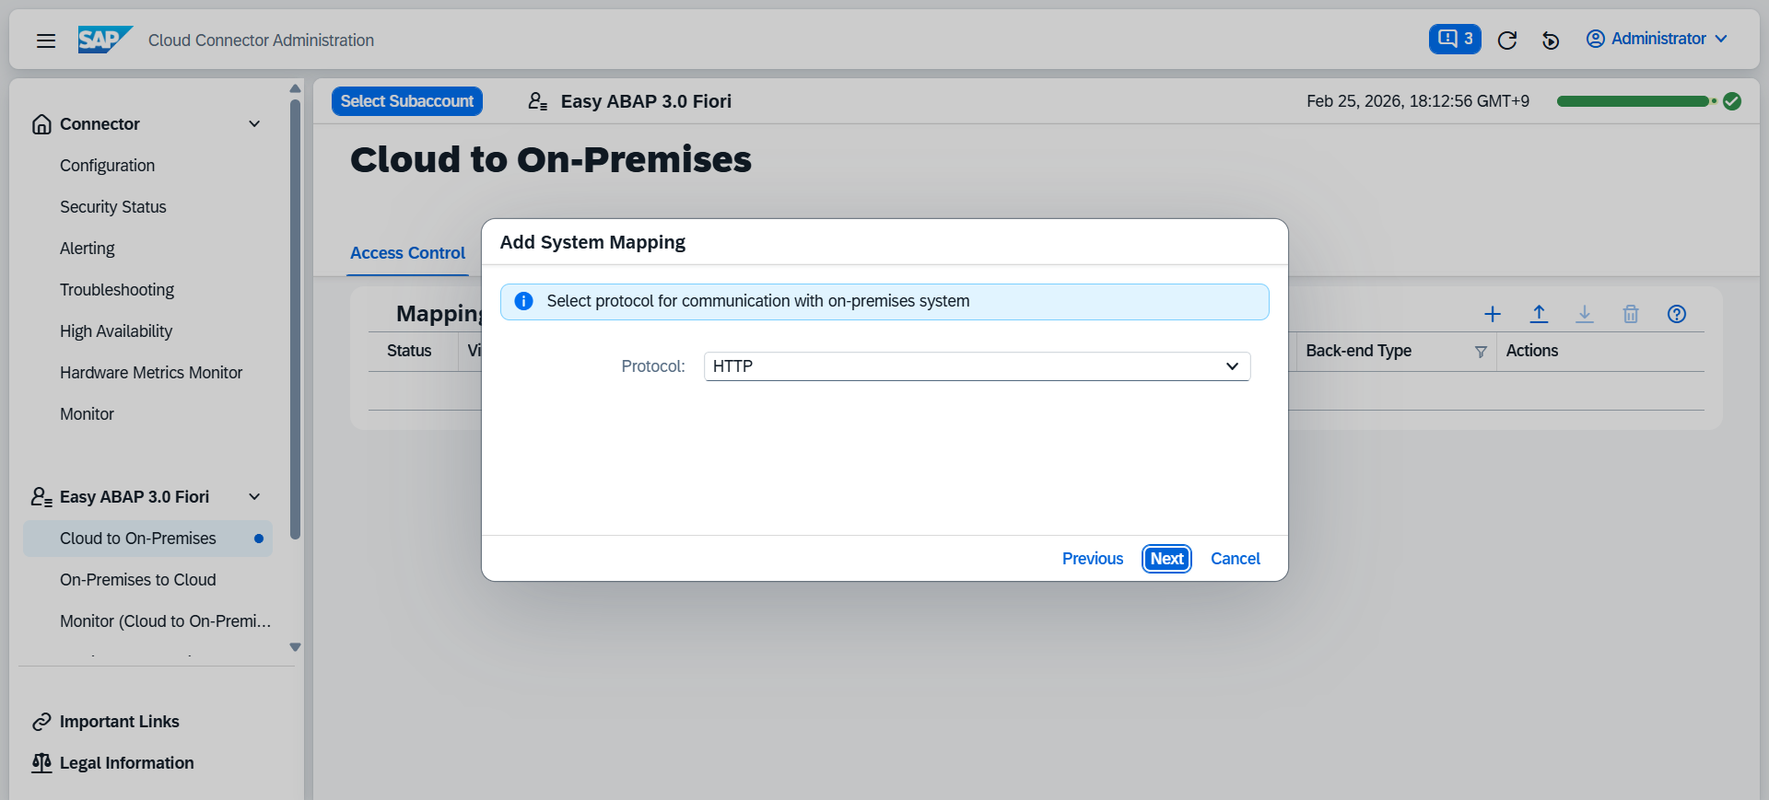Viewport: 1769px width, 800px height.
Task: Open the help question mark icon
Action: [x=1677, y=314]
